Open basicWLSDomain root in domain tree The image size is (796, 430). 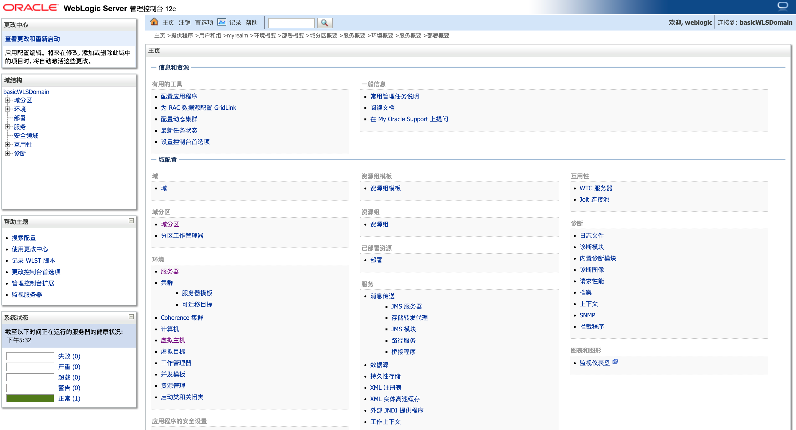click(26, 92)
